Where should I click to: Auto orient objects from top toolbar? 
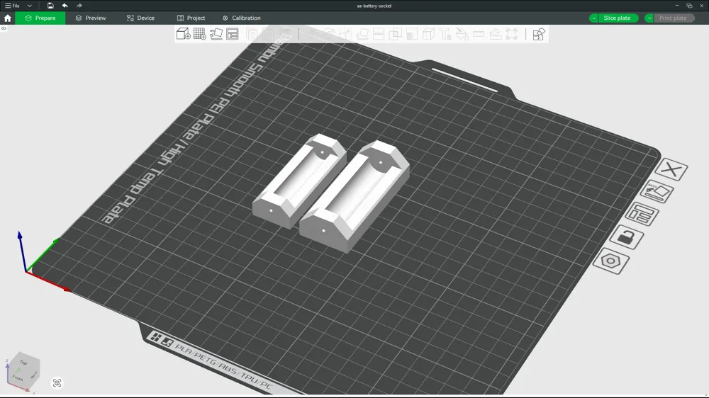[216, 34]
